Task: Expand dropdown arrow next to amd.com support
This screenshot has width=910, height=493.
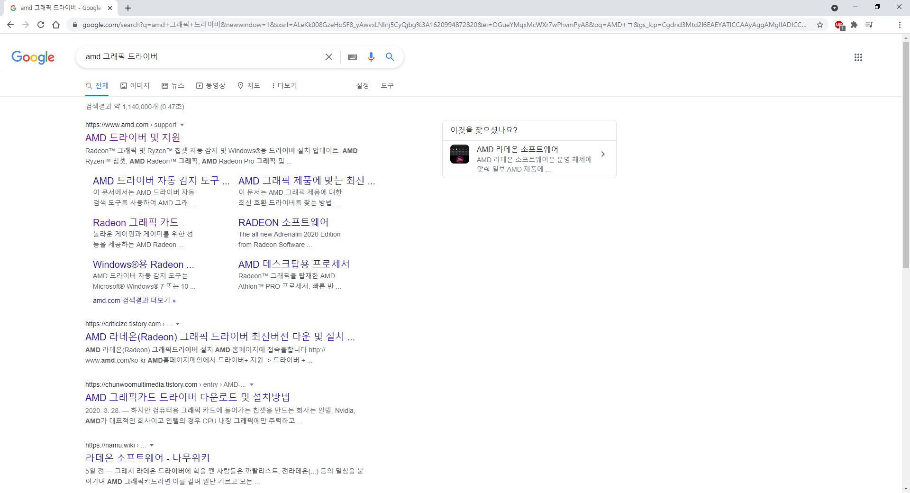Action: point(182,125)
